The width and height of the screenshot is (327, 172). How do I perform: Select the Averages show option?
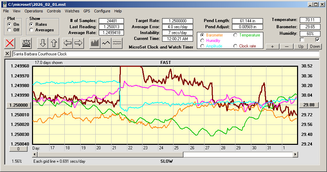point(31,30)
